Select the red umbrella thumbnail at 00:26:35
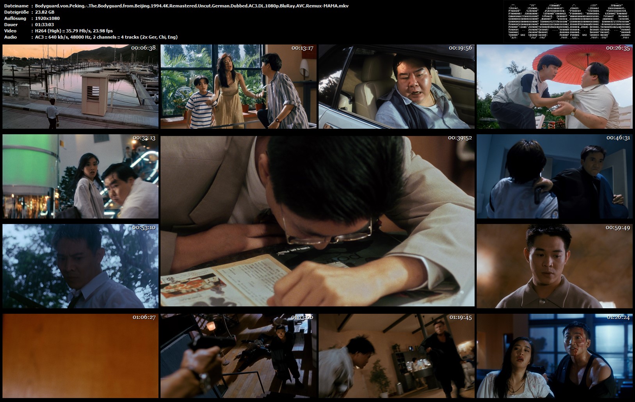Viewport: 635px width, 402px height. coord(555,87)
